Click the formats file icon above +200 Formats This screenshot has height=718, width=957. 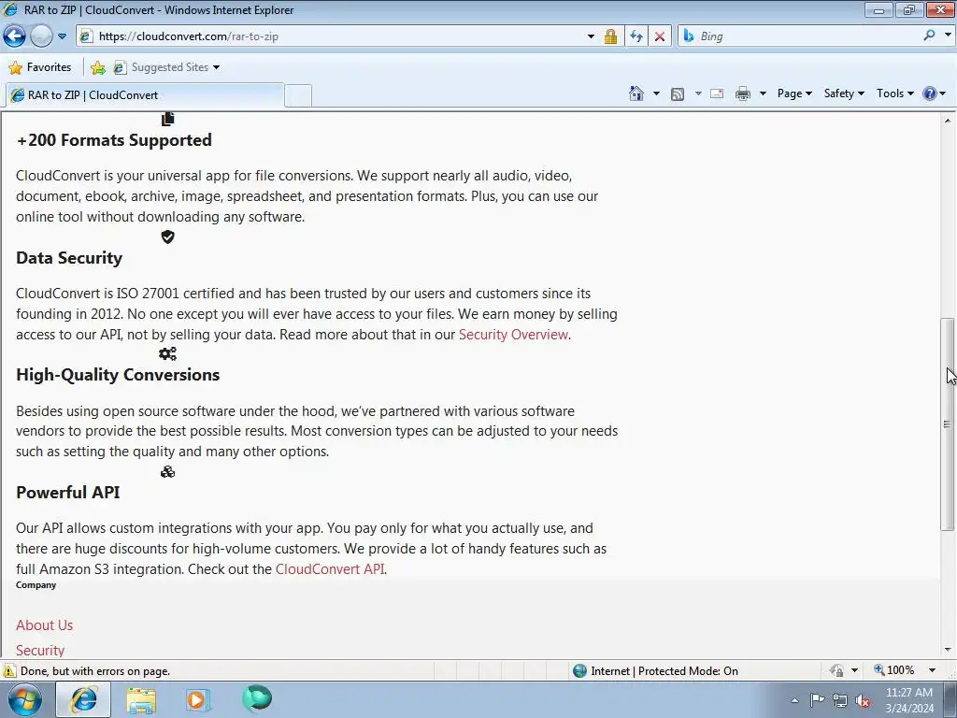click(168, 119)
